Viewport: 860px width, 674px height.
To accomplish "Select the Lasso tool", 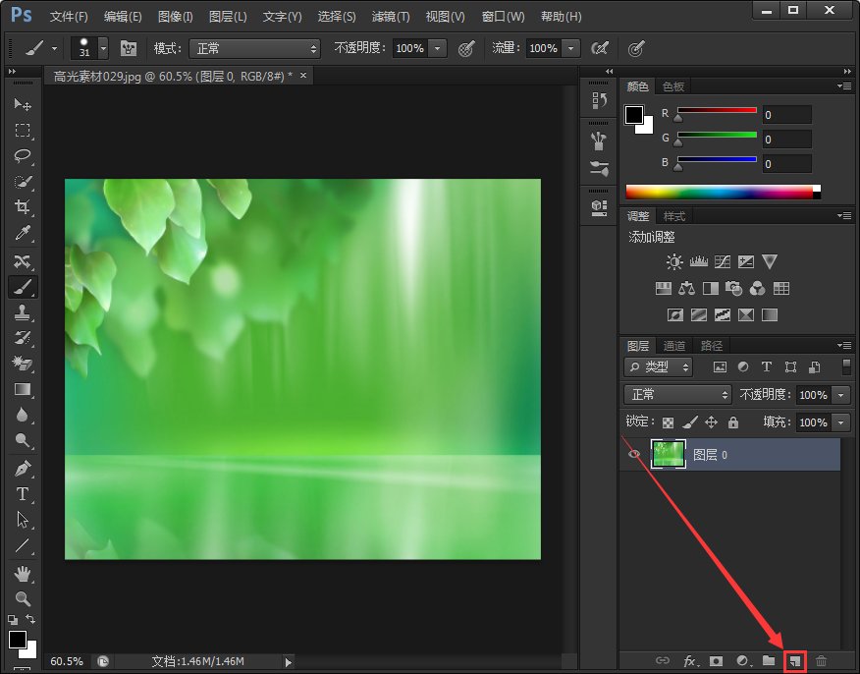I will click(x=22, y=156).
